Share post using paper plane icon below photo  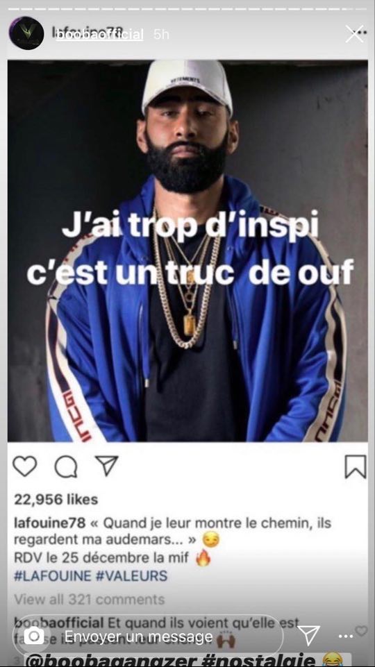(x=106, y=466)
